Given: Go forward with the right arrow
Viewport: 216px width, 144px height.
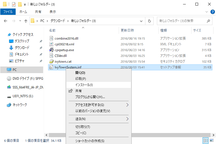Looking at the screenshot, I should (x=14, y=21).
